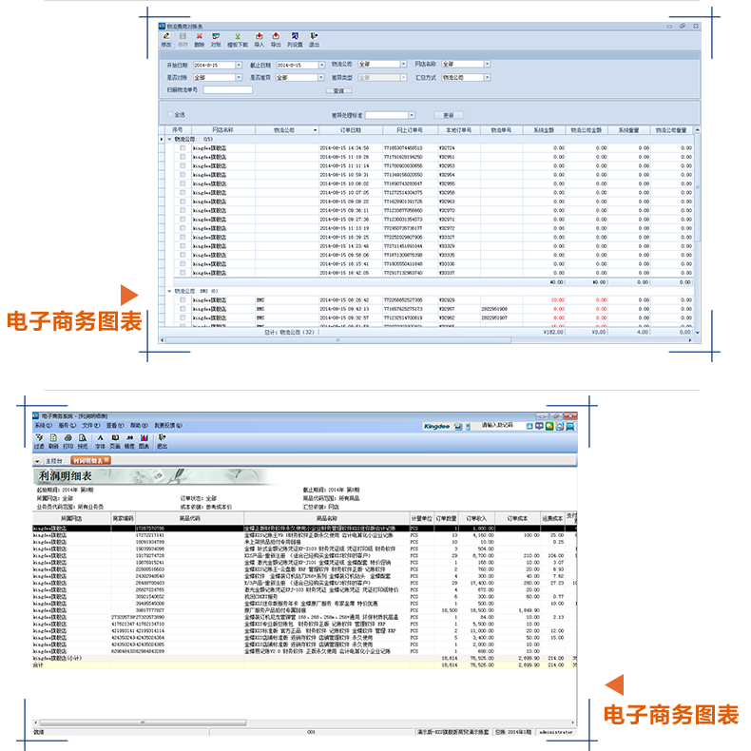Image resolution: width=751 pixels, height=751 pixels.
Task: Click the 过滤 (Filter) icon in profit report
Action: 39,440
